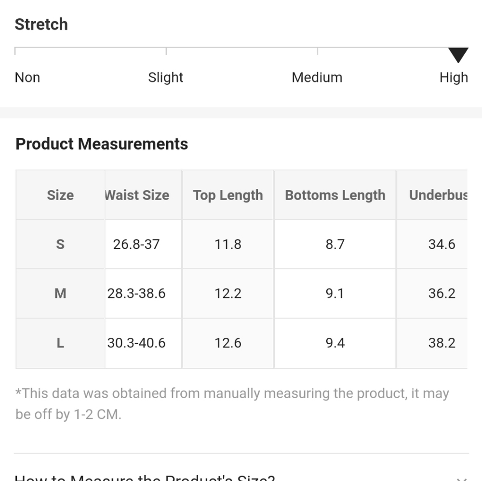Expand How to Measure the Product's Size
The image size is (482, 481).
tap(145, 477)
